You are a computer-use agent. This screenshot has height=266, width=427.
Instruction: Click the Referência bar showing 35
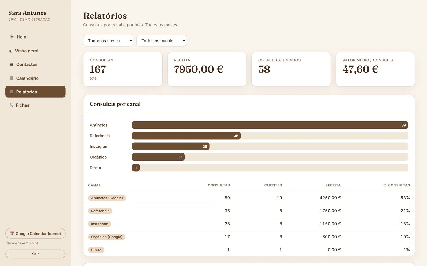click(x=186, y=136)
